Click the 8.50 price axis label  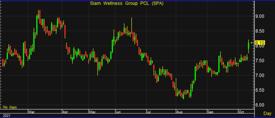(260, 31)
